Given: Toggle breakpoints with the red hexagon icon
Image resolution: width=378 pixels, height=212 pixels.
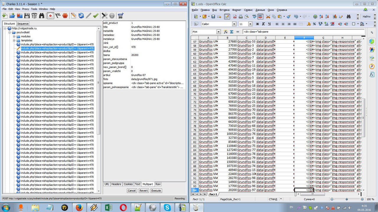Looking at the screenshot, I should (x=65, y=16).
